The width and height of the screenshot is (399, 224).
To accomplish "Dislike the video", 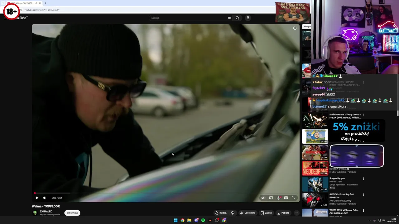I will pos(233,213).
